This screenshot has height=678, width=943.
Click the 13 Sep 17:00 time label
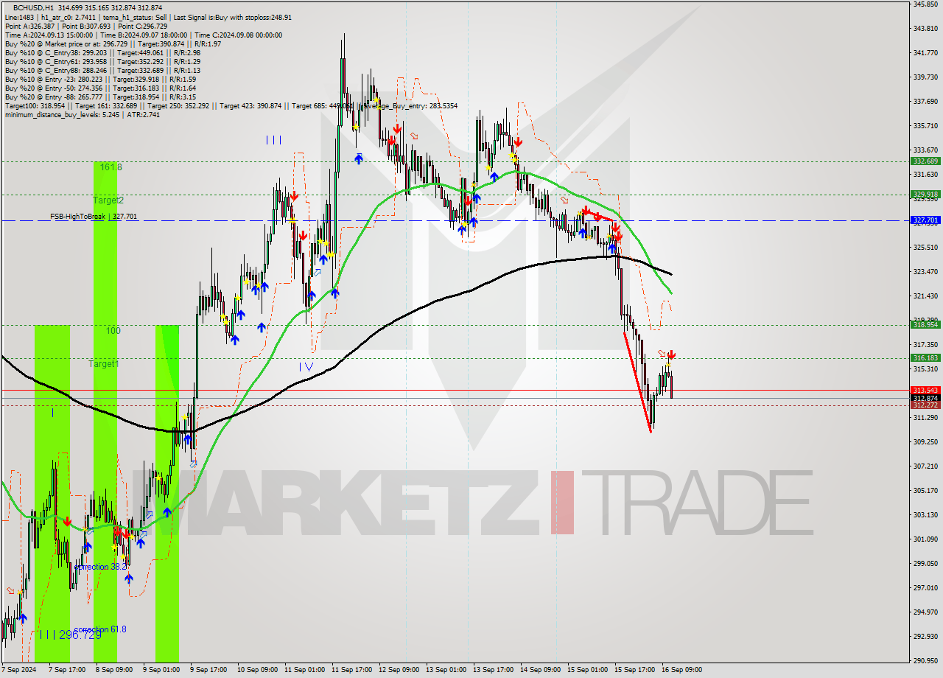click(x=493, y=670)
